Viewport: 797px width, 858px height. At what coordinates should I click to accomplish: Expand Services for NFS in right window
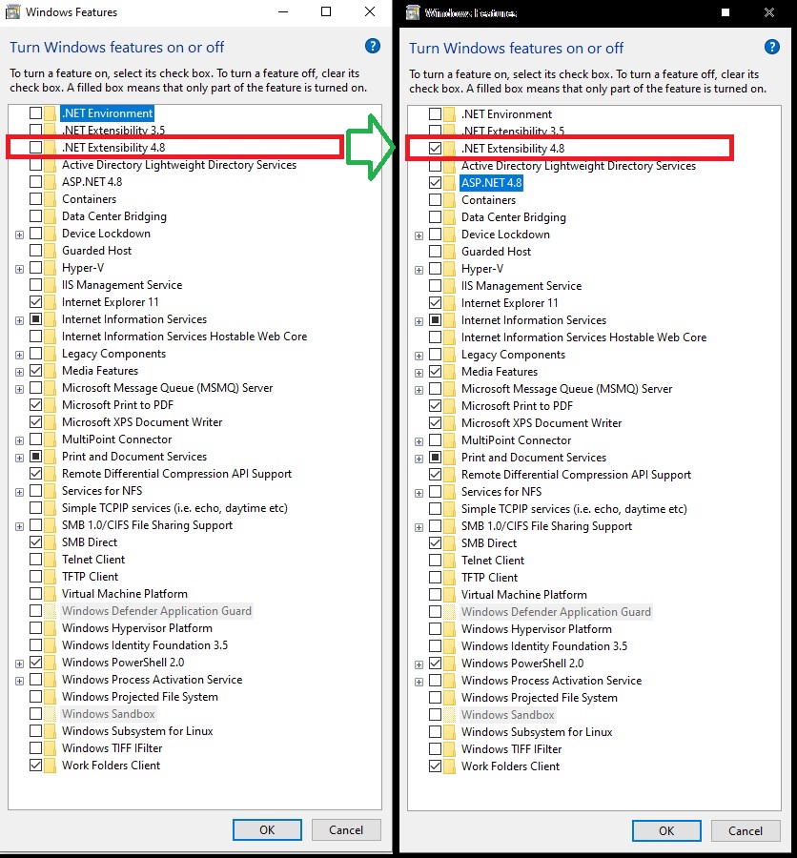click(x=419, y=494)
